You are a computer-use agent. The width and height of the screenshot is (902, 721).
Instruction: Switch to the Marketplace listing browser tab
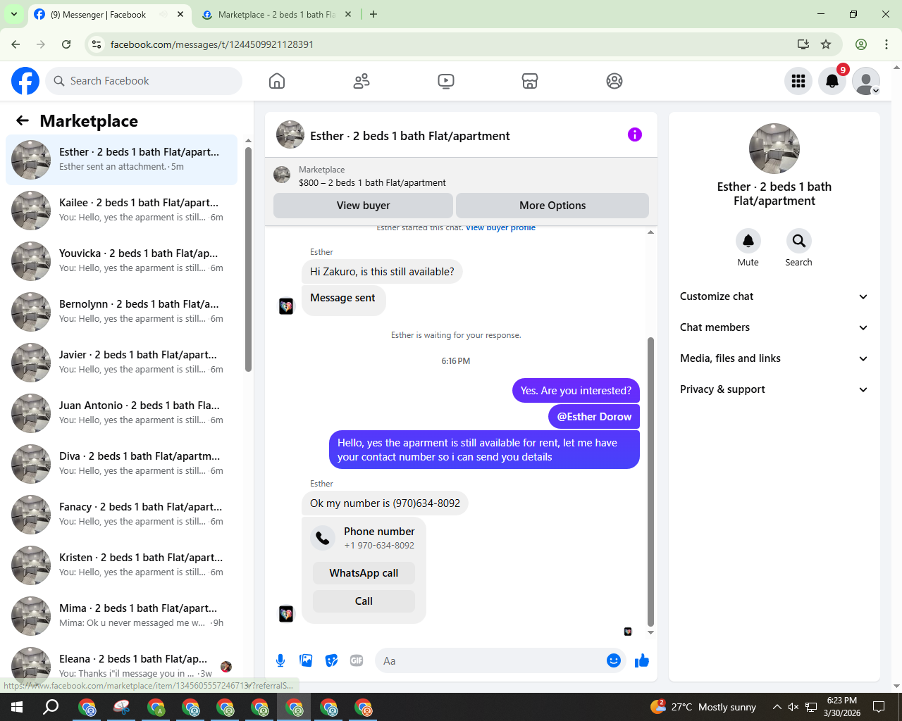276,15
